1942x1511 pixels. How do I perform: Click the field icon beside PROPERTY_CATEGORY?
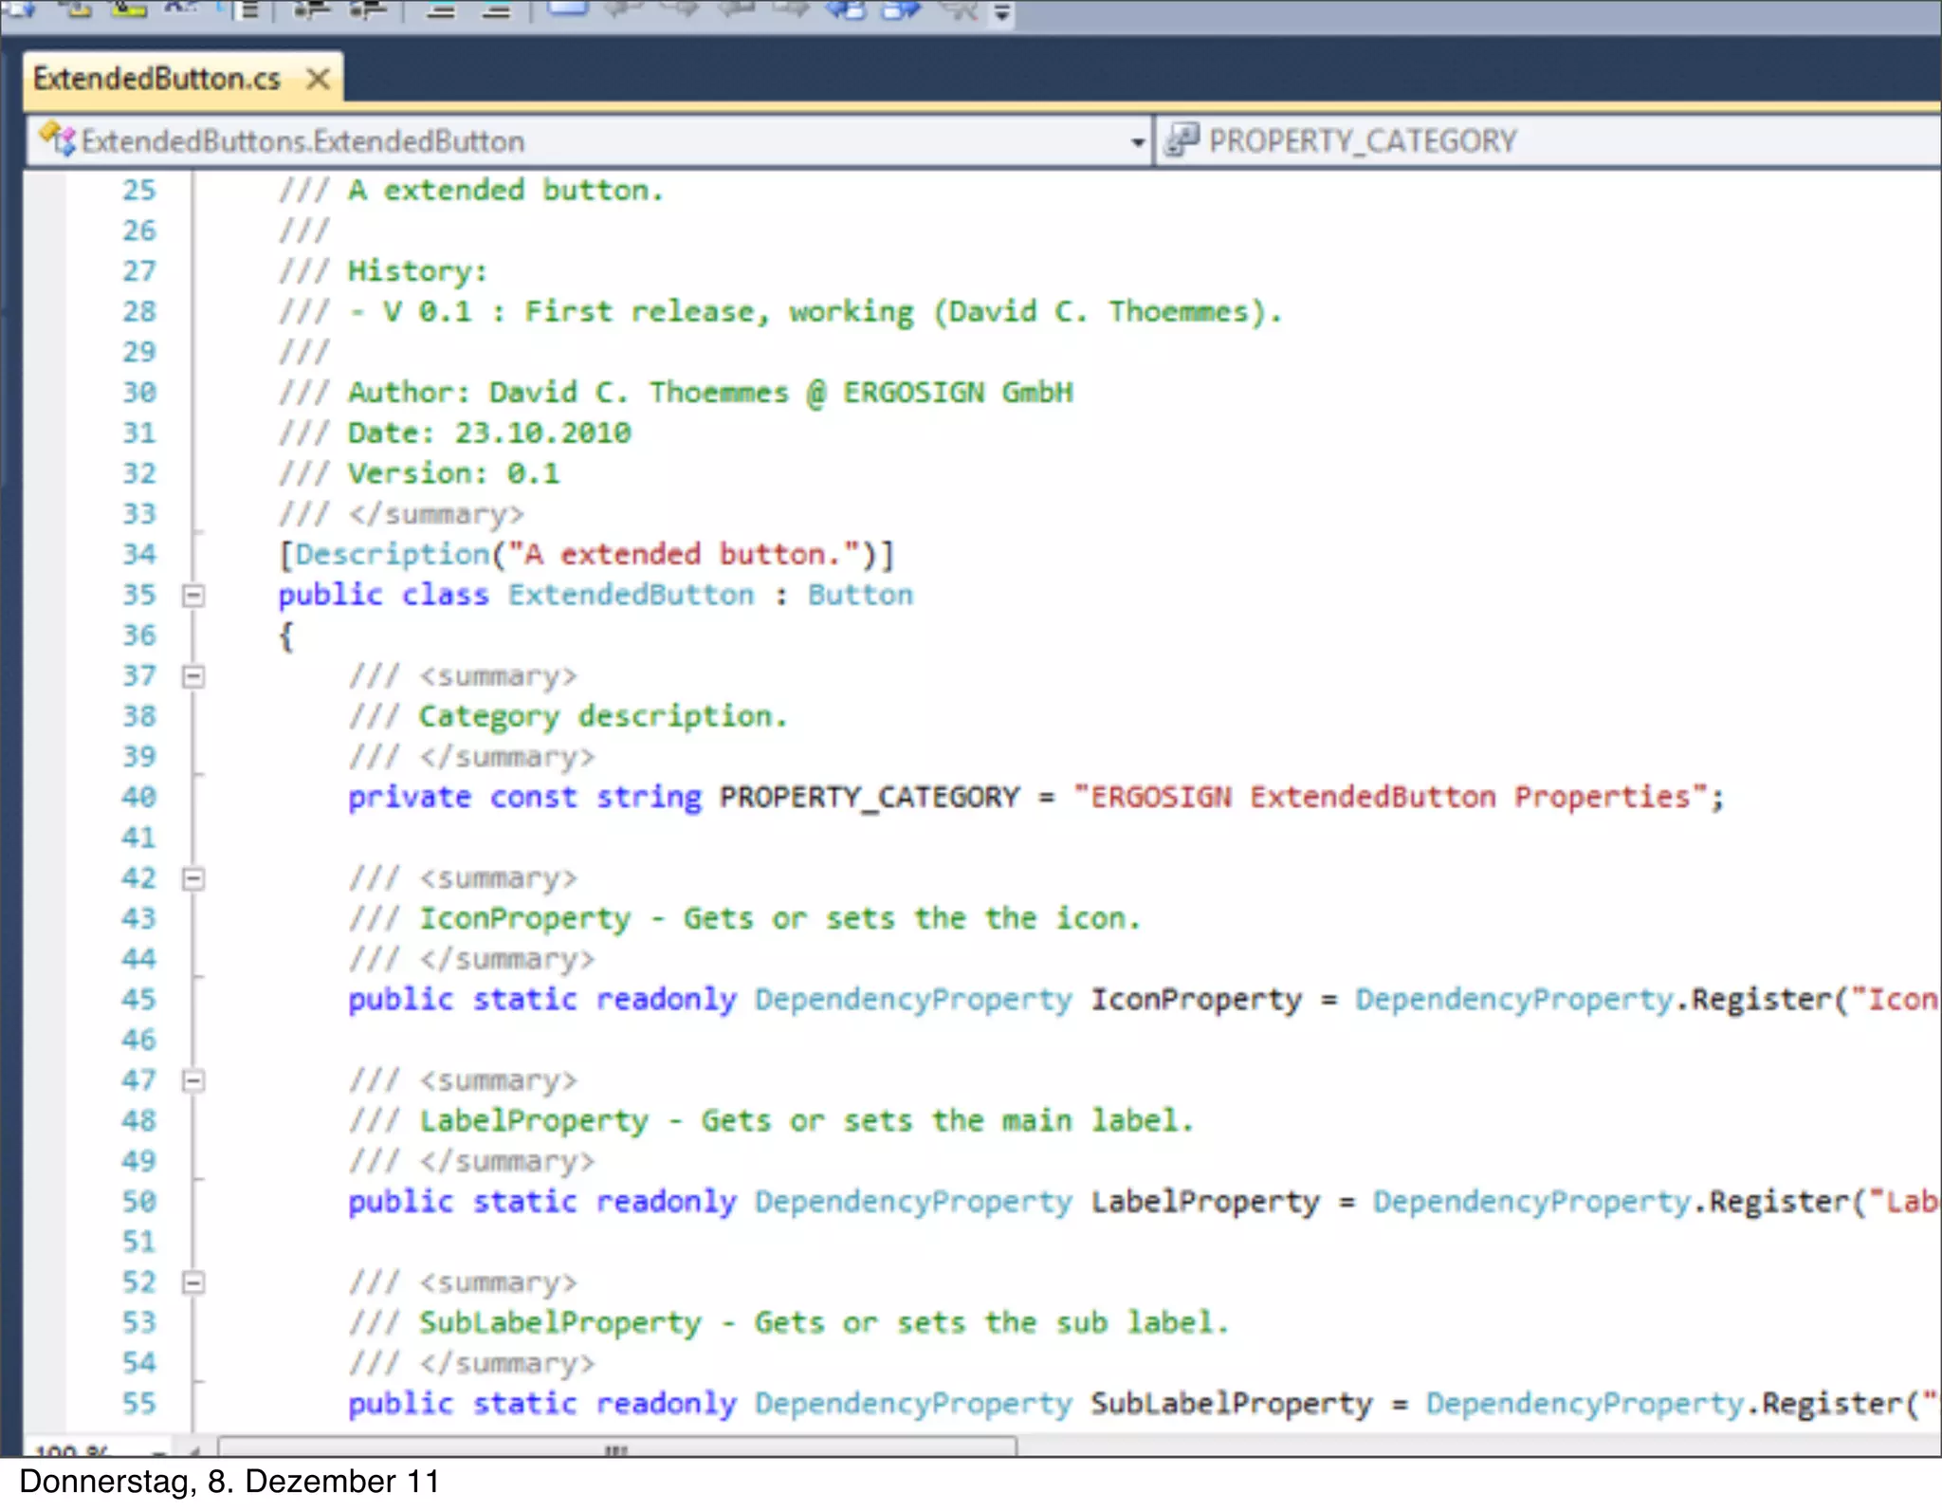(1182, 140)
